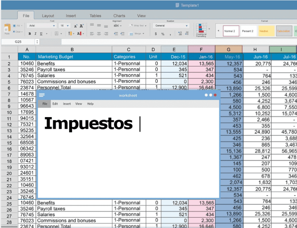Open the Conditional Formatting gallery
297x228 pixels.
point(201,30)
